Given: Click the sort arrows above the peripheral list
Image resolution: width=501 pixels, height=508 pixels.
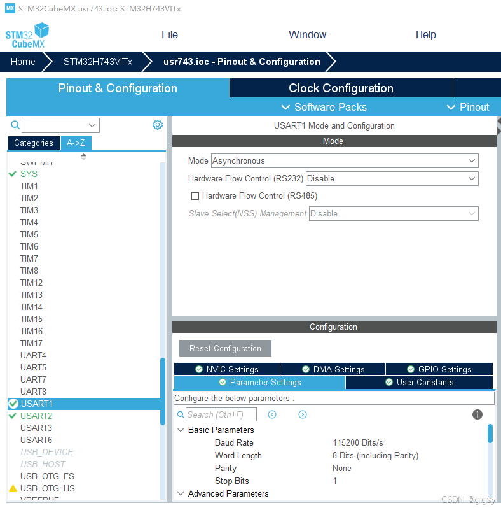Looking at the screenshot, I should click(x=83, y=157).
